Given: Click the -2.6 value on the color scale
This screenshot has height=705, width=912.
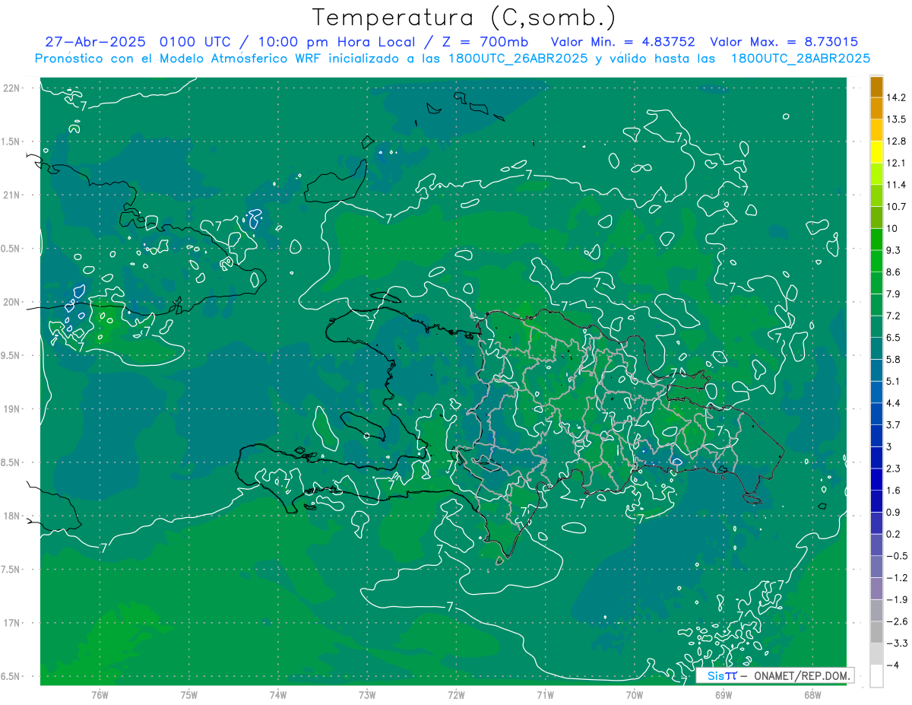Looking at the screenshot, I should [896, 621].
